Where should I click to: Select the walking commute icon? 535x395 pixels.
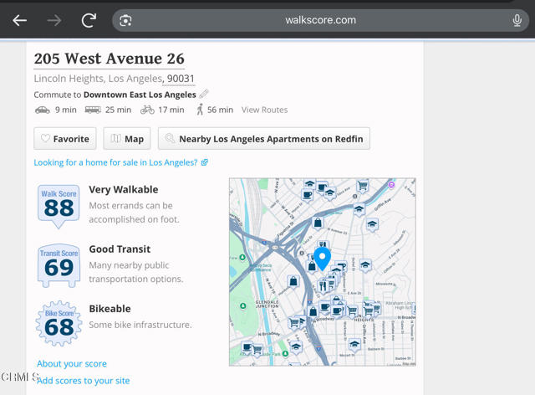click(x=200, y=110)
